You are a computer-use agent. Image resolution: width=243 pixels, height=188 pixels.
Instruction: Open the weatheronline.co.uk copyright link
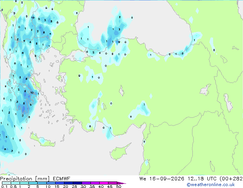coord(211,185)
